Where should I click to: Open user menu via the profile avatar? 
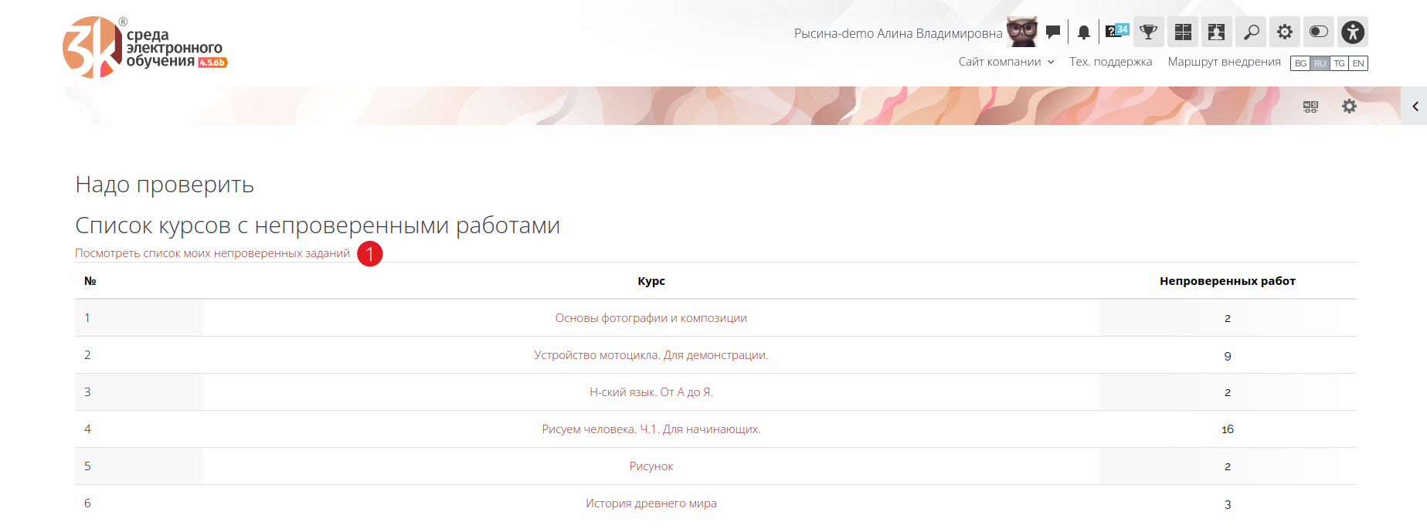coord(1021,32)
